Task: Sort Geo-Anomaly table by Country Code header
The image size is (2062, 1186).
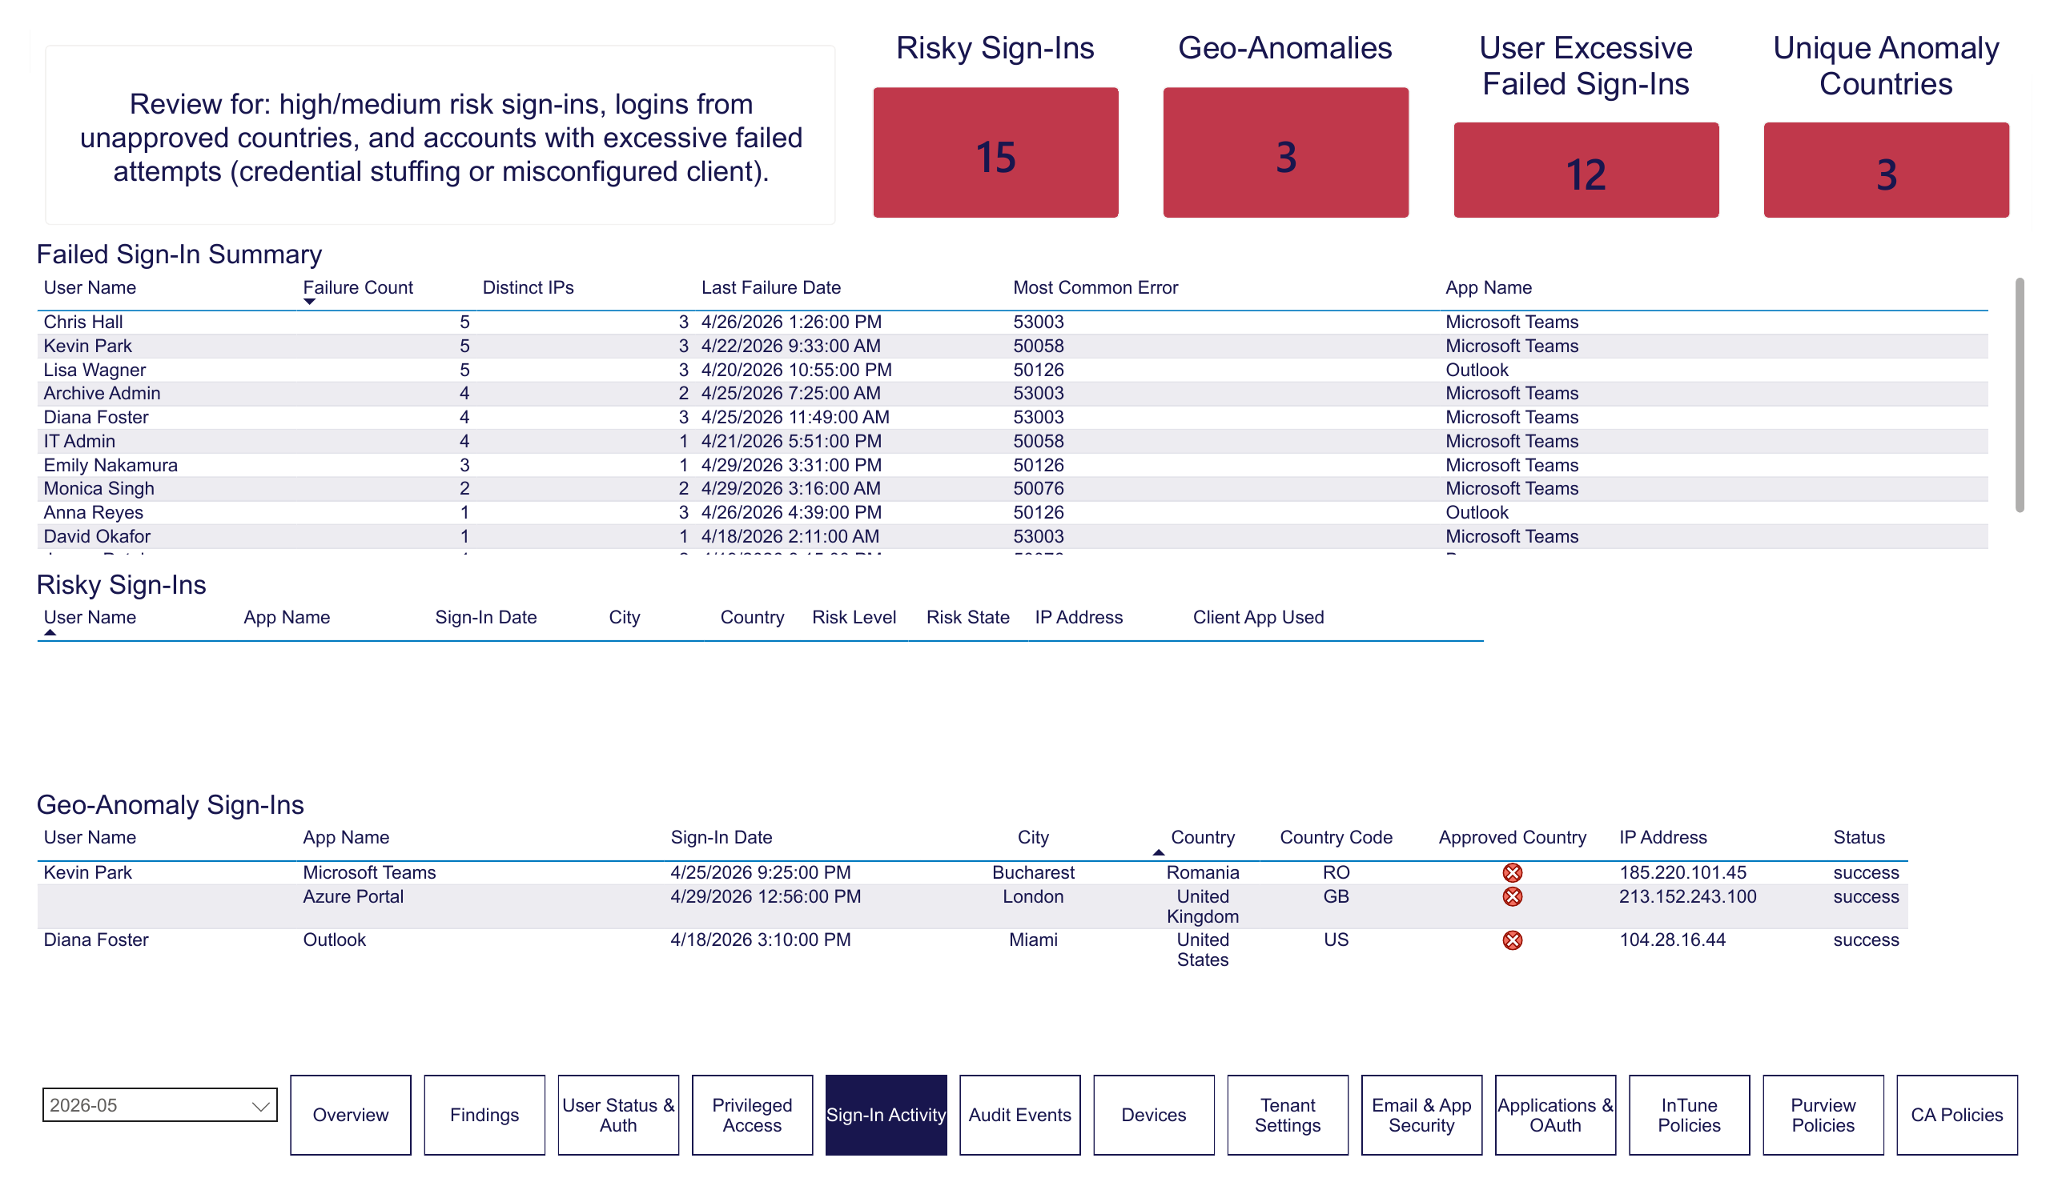Action: pos(1335,837)
